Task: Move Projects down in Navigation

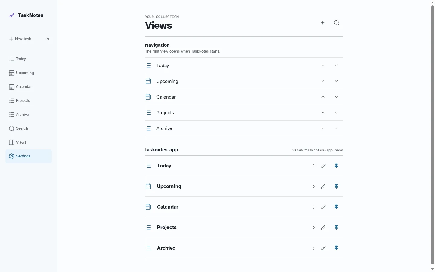Action: point(337,113)
